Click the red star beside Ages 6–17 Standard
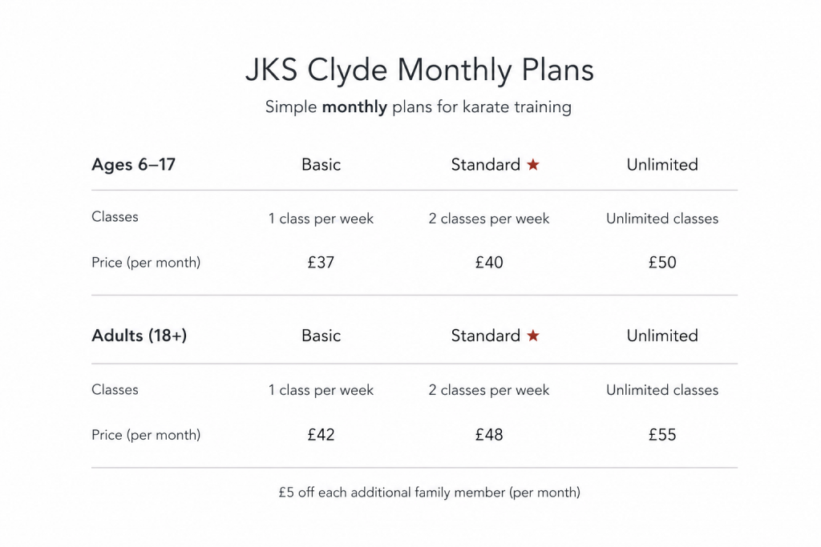 (x=533, y=164)
